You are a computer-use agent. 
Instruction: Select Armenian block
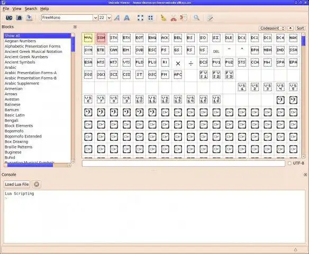point(13,89)
